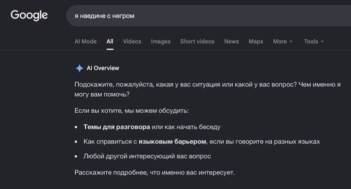This screenshot has width=351, height=189.
Task: Select the All results tab
Action: click(110, 41)
